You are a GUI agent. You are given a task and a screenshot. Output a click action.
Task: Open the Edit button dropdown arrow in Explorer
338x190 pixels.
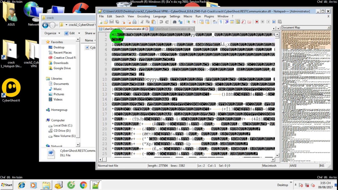click(x=79, y=33)
